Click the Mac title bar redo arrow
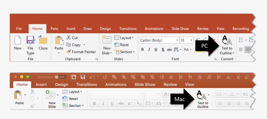 pos(105,77)
